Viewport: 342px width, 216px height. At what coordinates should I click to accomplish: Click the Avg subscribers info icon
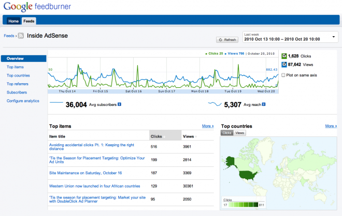[119, 104]
